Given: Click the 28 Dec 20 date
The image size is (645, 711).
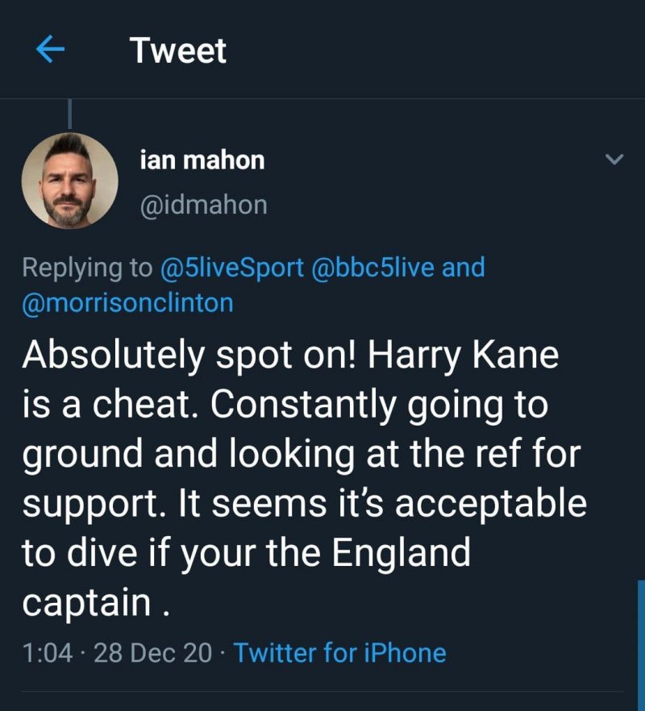Looking at the screenshot, I should pyautogui.click(x=152, y=652).
